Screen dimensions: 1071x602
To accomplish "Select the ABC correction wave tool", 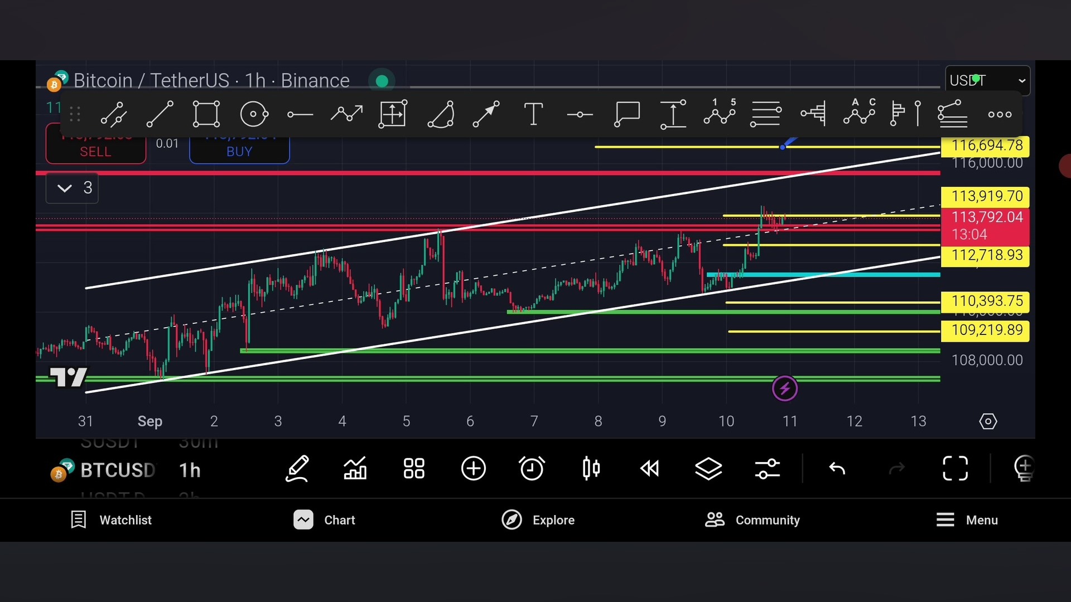I will pyautogui.click(x=860, y=111).
